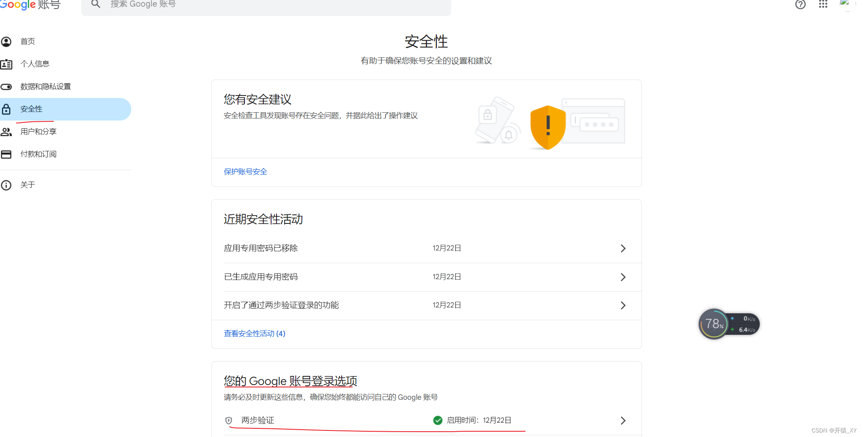
Task: Click 查看安全性活动 (4) link
Action: click(255, 334)
